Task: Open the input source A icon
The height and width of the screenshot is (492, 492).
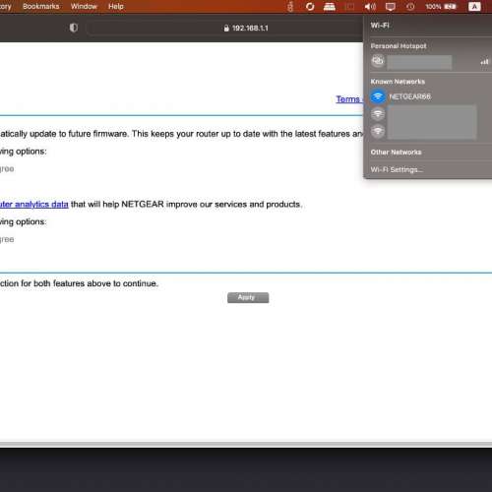Action: tap(474, 7)
